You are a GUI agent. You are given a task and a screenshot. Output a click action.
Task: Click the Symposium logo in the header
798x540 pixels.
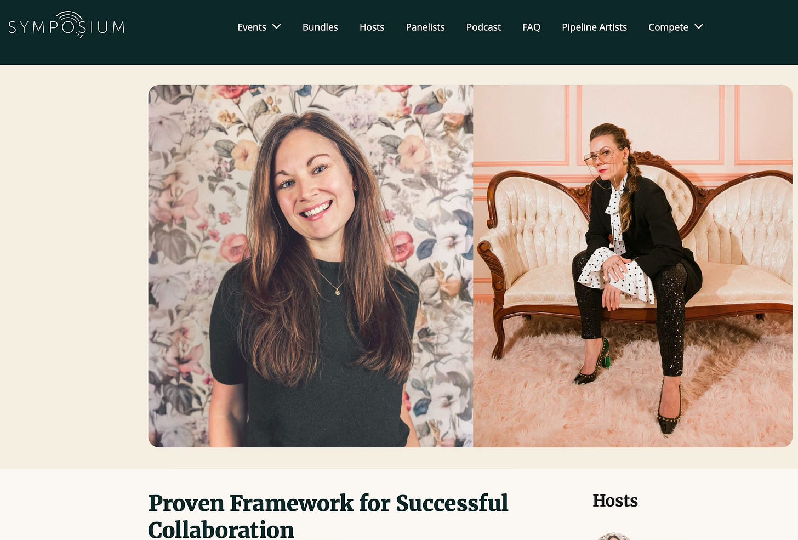pyautogui.click(x=66, y=25)
